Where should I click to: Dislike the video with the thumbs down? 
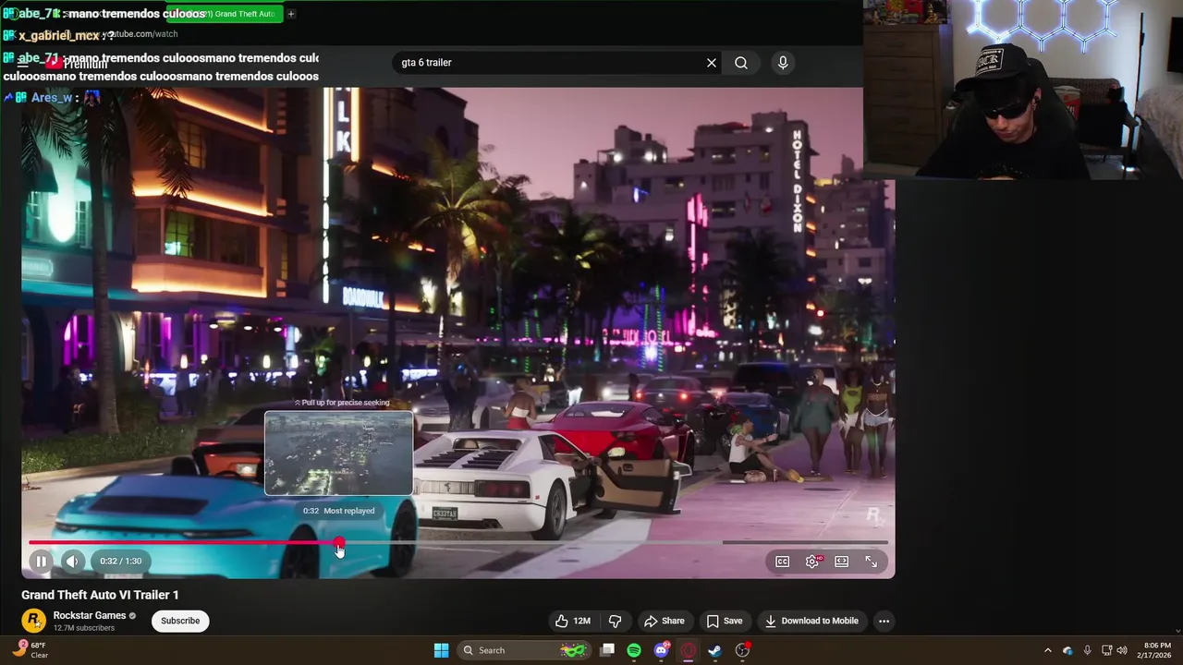[615, 621]
